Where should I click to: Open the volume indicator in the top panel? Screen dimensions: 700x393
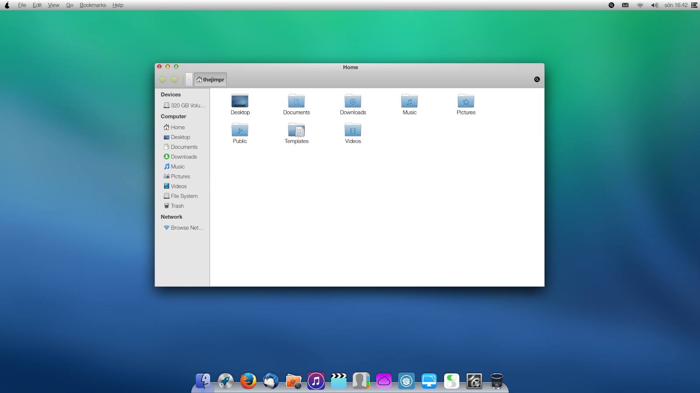[x=654, y=5]
